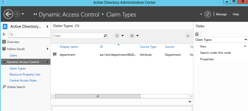Viewport: 248px width, 111px height.
Task: Click Properties in the Tasks pane
Action: 207,59
